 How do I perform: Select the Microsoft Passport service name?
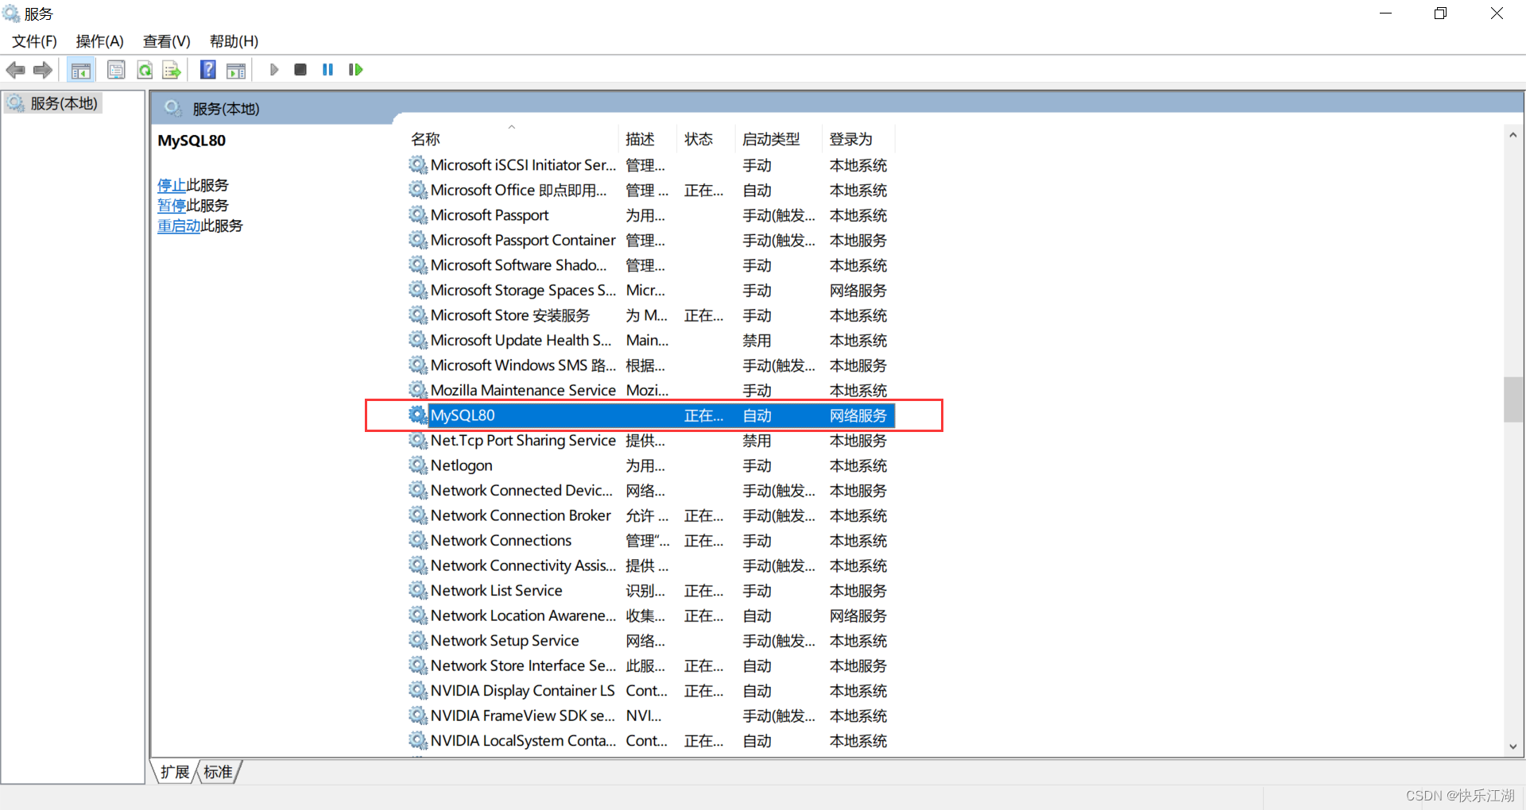(490, 215)
